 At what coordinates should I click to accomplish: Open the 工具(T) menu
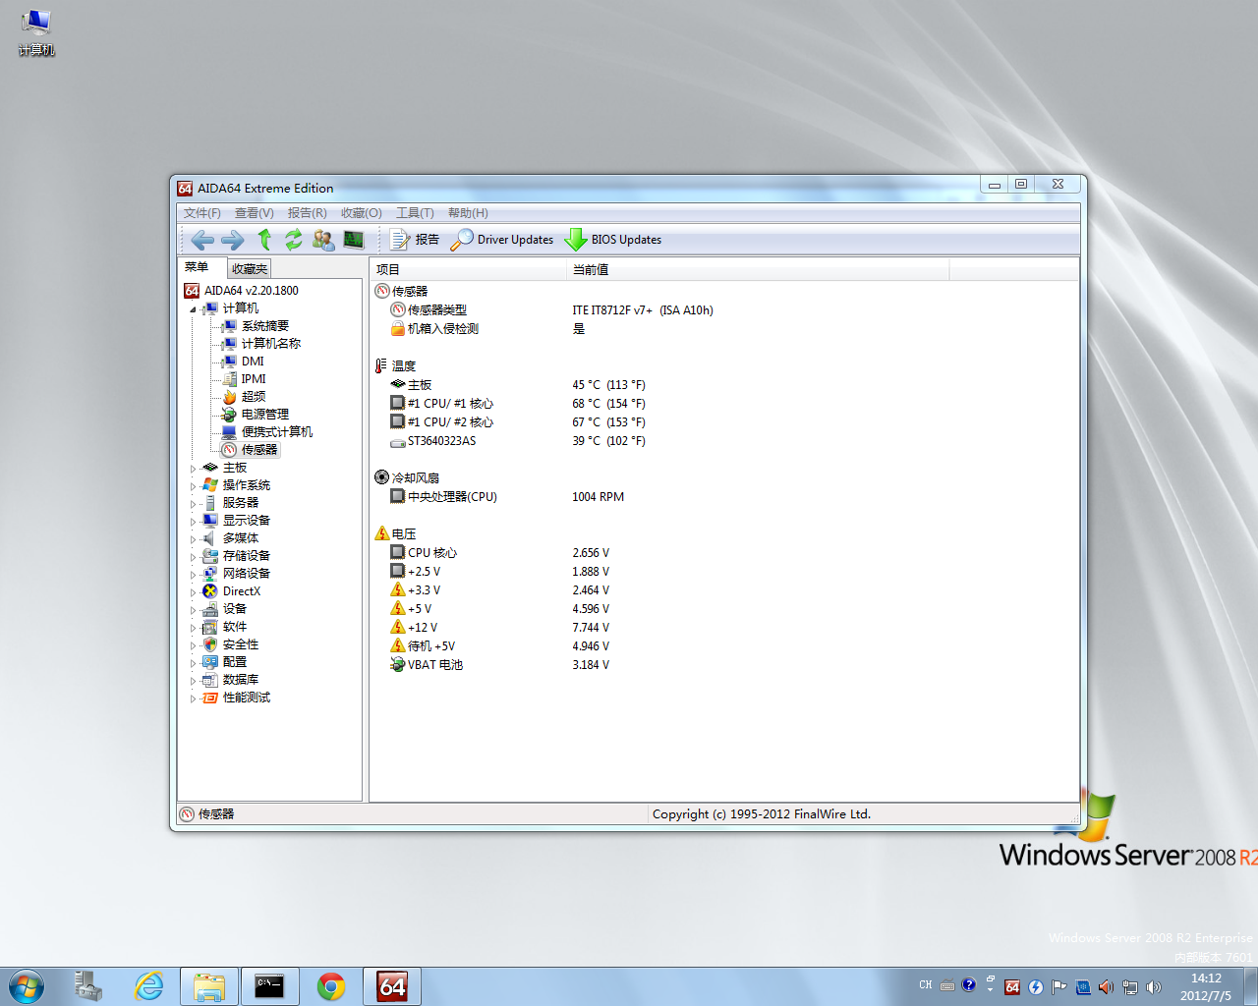tap(415, 213)
